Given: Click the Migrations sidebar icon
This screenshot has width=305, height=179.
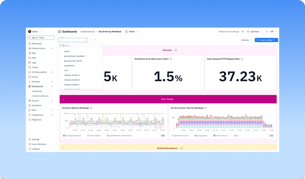Looking at the screenshot, I should [x=30, y=120].
